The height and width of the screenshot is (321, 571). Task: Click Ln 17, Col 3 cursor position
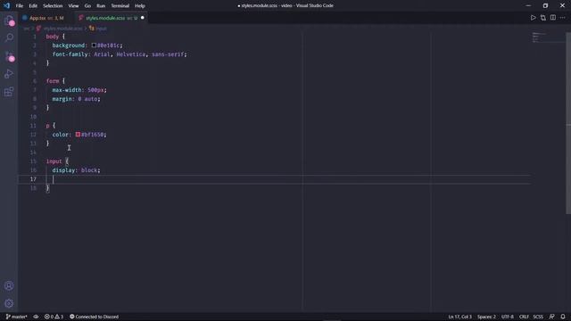(x=460, y=317)
